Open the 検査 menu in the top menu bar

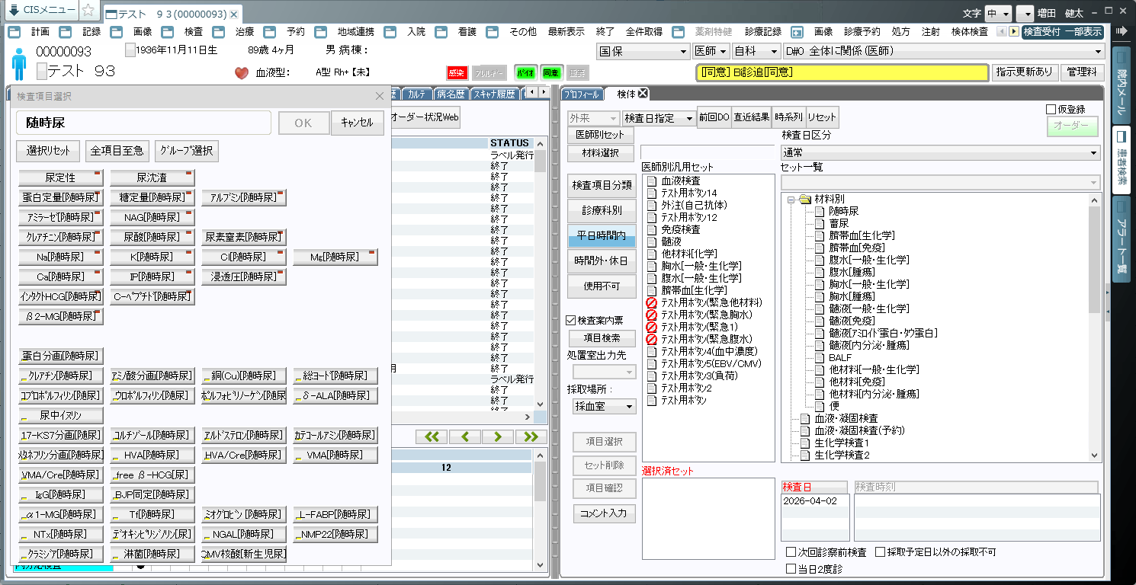(194, 32)
